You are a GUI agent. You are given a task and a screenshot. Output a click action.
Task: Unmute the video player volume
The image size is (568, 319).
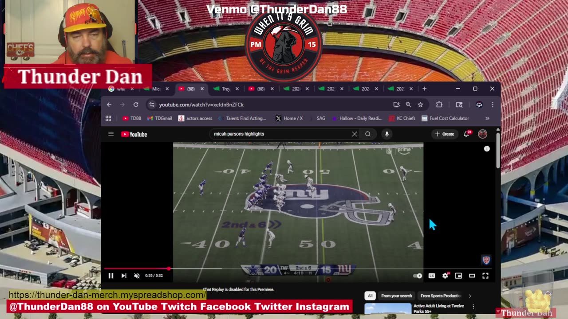[x=137, y=276]
